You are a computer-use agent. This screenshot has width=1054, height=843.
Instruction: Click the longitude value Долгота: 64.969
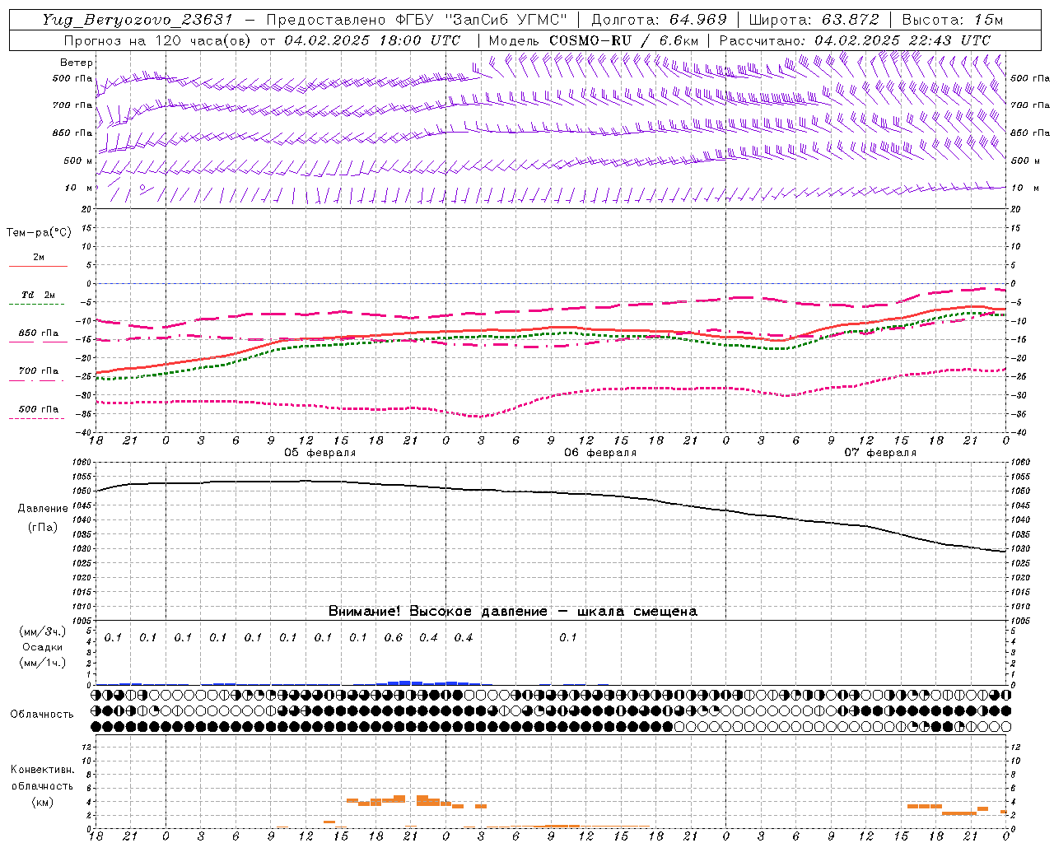pyautogui.click(x=659, y=20)
